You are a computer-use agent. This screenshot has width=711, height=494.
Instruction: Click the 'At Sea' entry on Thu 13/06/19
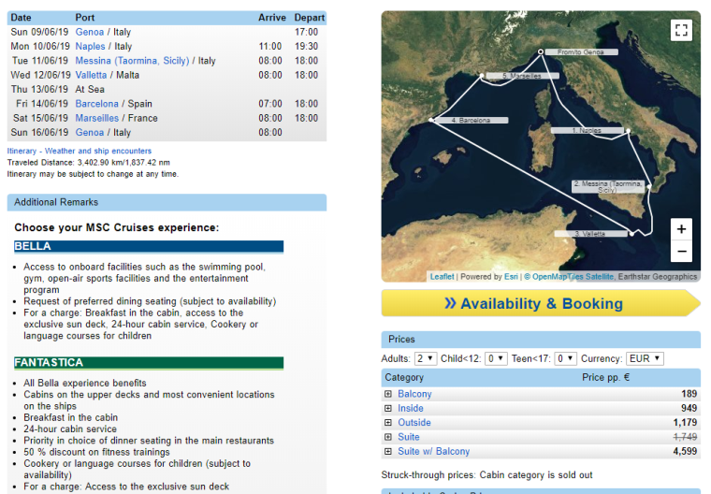click(x=90, y=90)
